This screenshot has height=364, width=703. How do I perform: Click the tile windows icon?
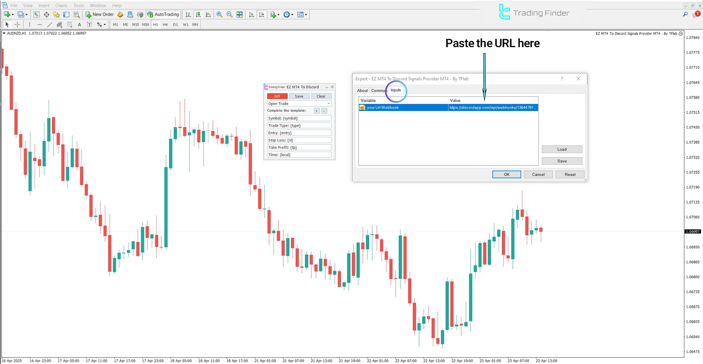coord(240,15)
